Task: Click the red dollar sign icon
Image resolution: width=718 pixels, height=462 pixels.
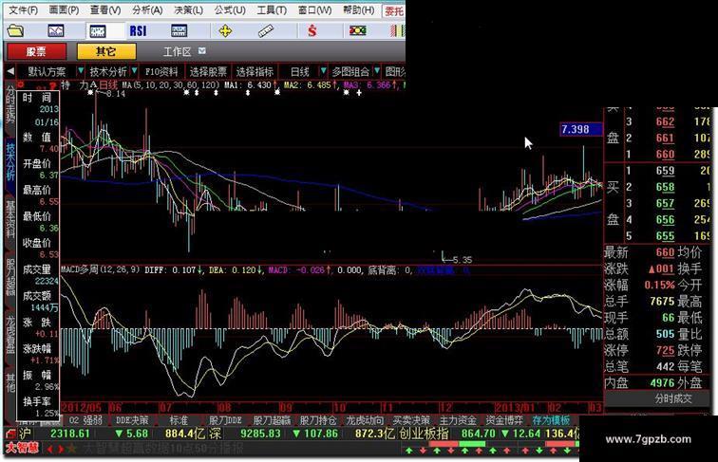Action: [312, 31]
